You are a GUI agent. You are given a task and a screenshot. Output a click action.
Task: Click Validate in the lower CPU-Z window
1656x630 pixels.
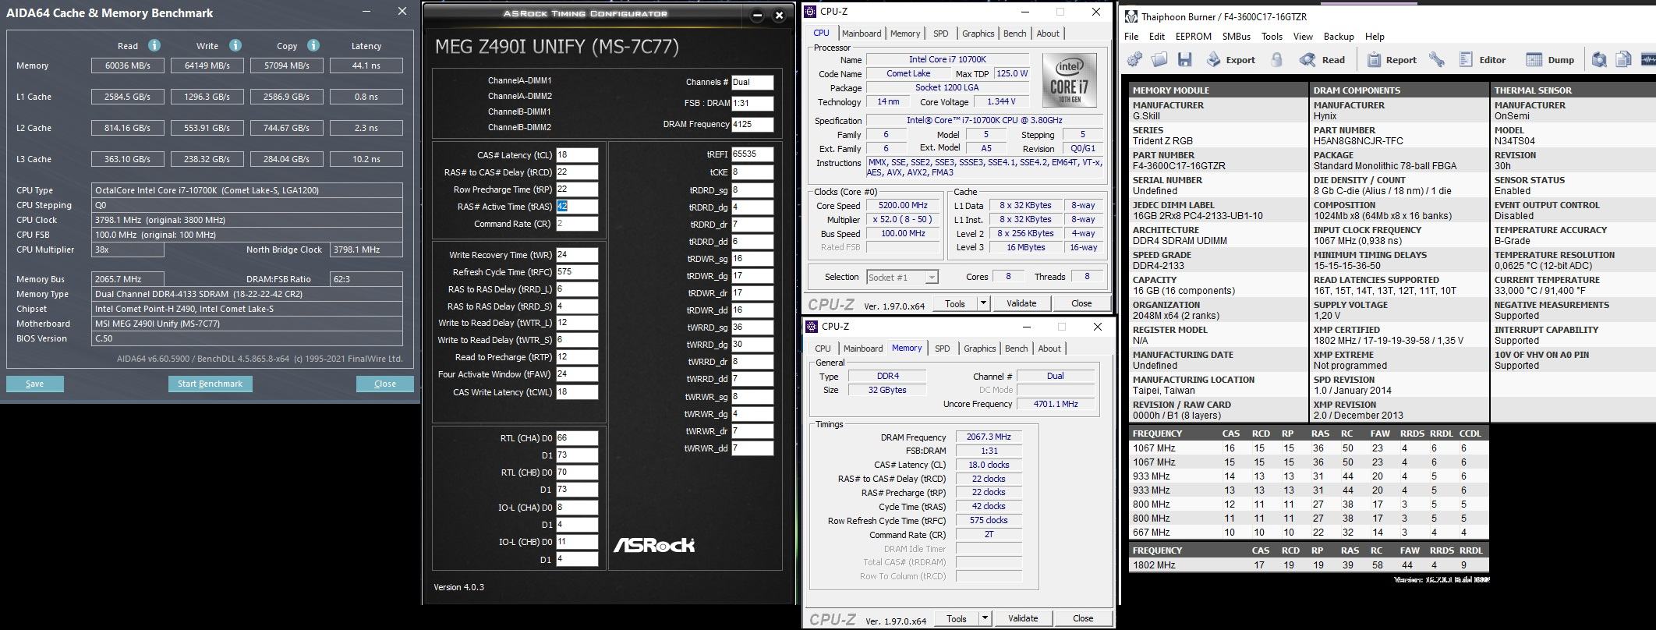click(x=1023, y=618)
